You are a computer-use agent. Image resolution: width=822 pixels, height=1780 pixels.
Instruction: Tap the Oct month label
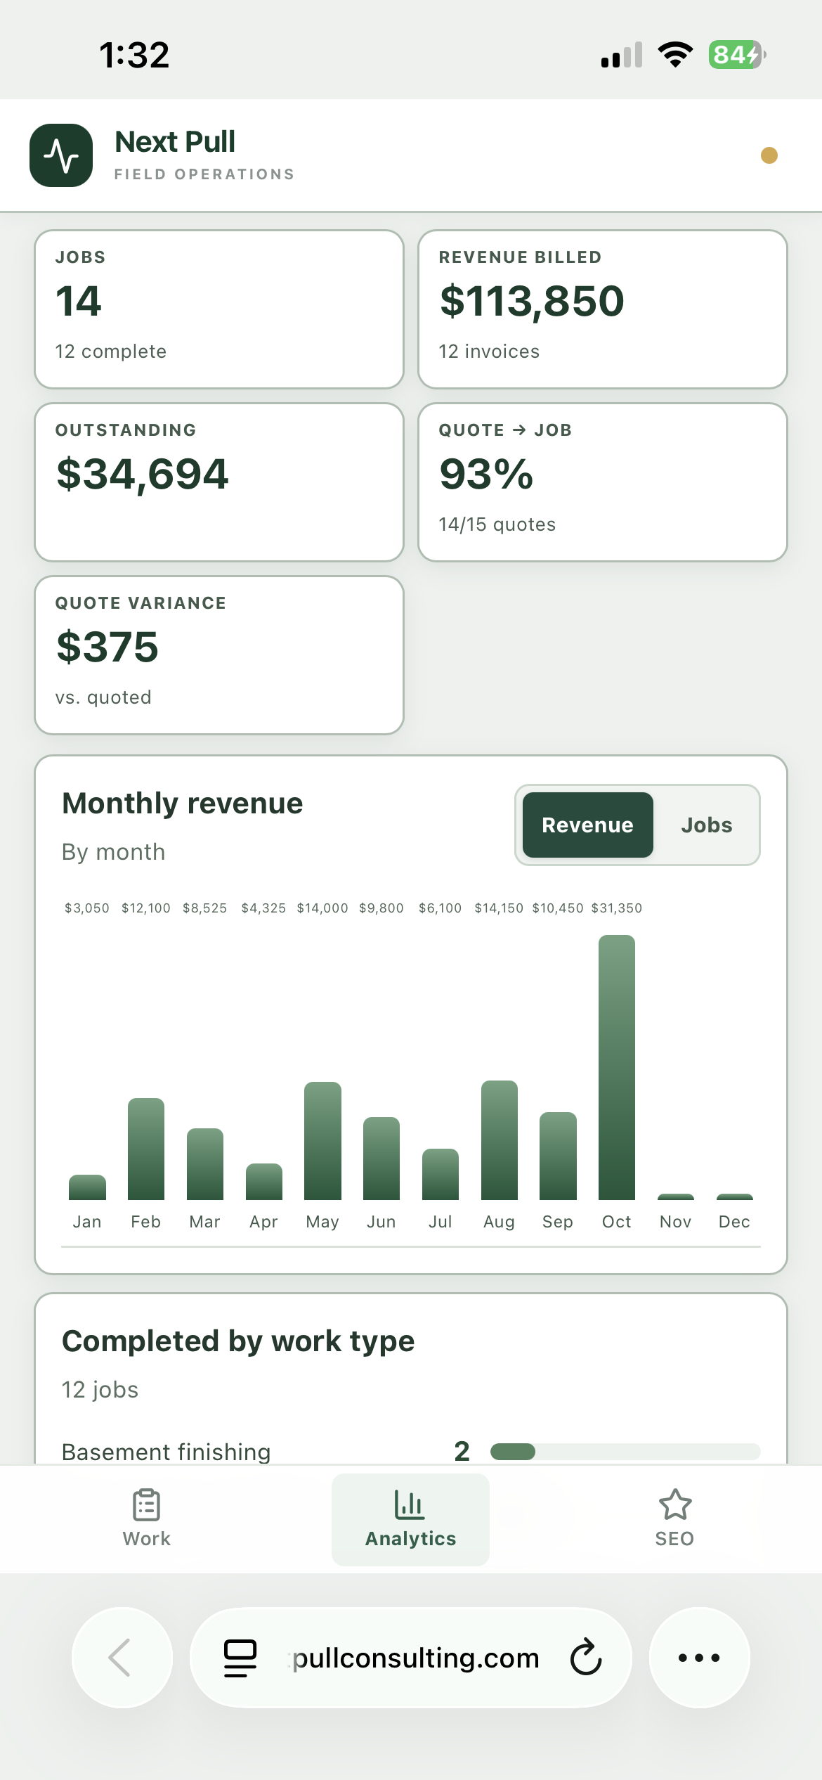point(617,1222)
